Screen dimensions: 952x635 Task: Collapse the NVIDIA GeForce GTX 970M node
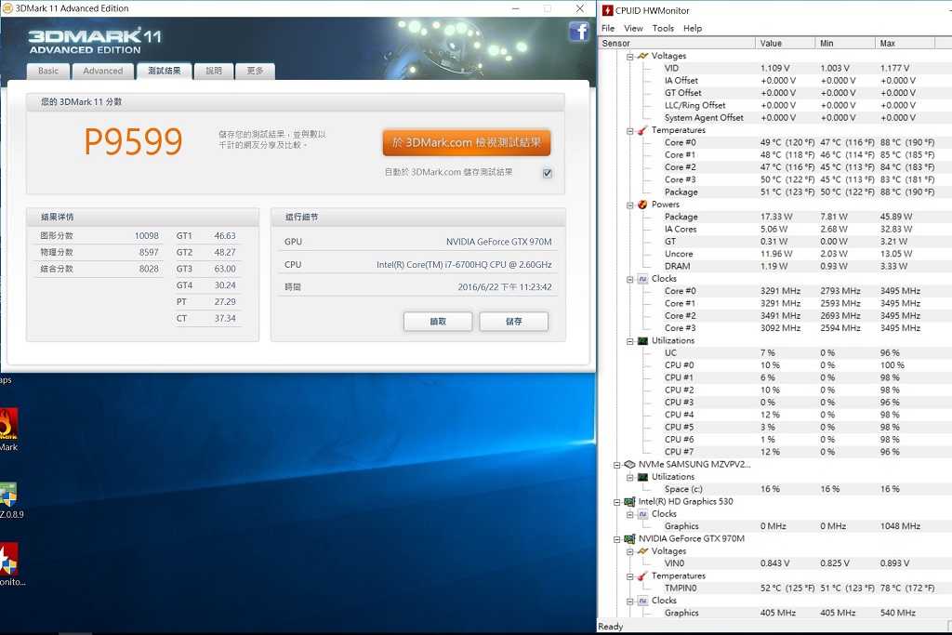617,539
